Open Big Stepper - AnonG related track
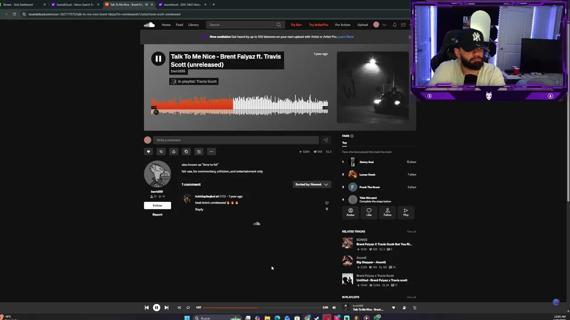This screenshot has width=570, height=320. point(371,262)
